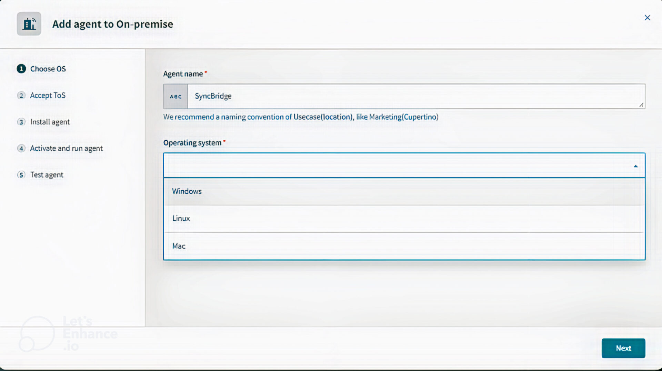Screen dimensions: 662x371
Task: Click the step 3 Install agent circle icon
Action: 21,122
